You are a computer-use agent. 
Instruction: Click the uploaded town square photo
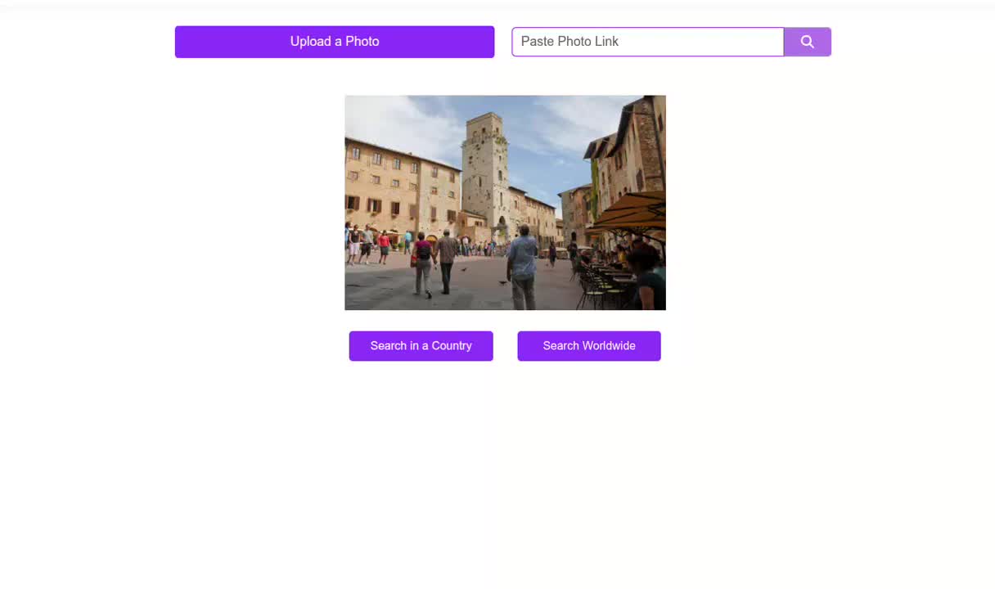coord(505,202)
